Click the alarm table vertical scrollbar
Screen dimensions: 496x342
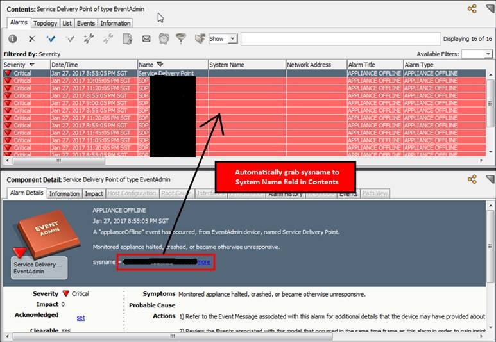point(490,103)
